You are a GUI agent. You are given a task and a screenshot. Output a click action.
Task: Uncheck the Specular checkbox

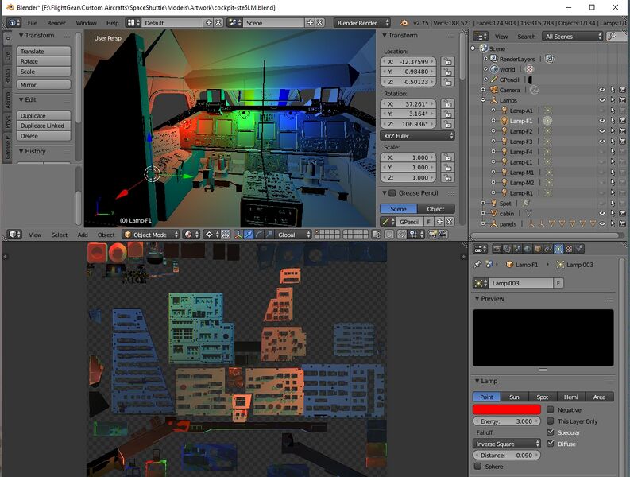(x=551, y=432)
